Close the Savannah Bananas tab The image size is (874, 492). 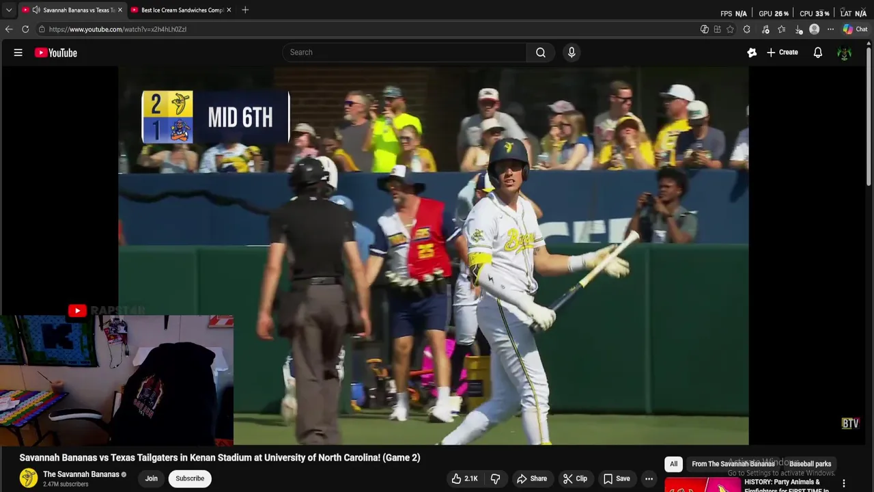[x=120, y=10]
